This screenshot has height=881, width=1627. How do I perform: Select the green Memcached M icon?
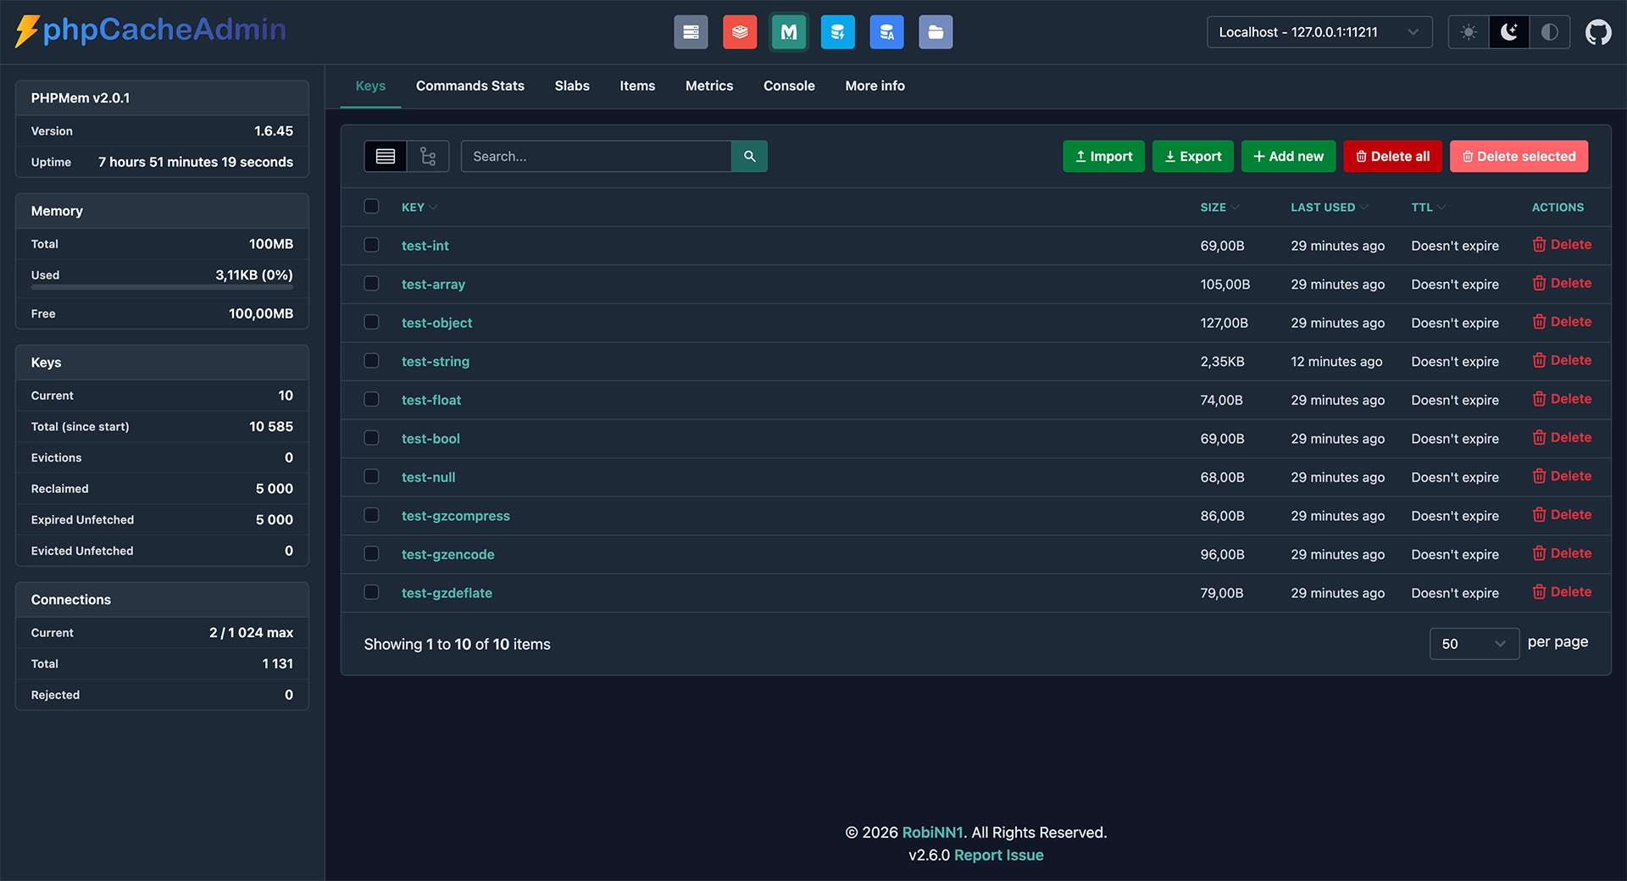click(789, 32)
